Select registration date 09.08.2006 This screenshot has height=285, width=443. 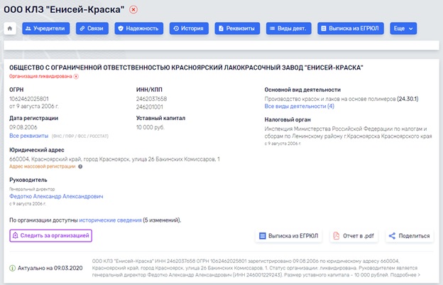(x=23, y=127)
